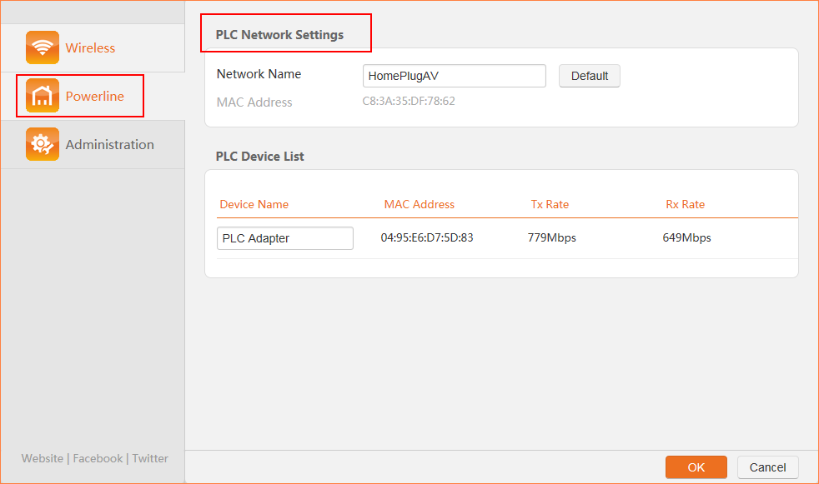This screenshot has width=819, height=484.
Task: Select the Powerline menu label
Action: [x=94, y=97]
